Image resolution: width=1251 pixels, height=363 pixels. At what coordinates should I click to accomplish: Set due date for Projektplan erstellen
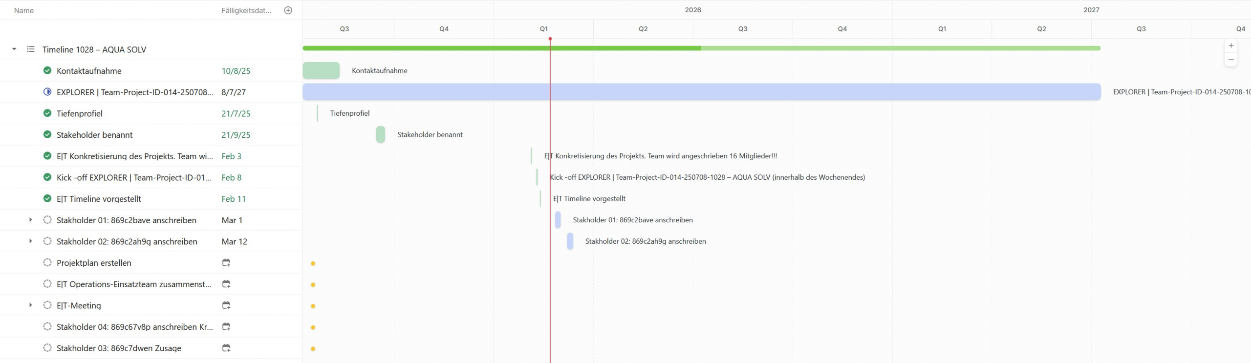pyautogui.click(x=226, y=263)
